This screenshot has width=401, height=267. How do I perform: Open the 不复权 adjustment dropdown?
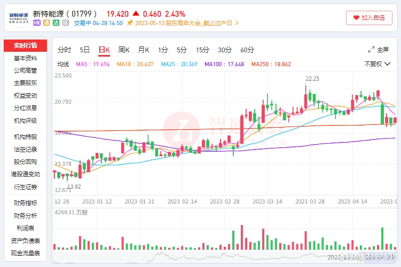click(373, 64)
